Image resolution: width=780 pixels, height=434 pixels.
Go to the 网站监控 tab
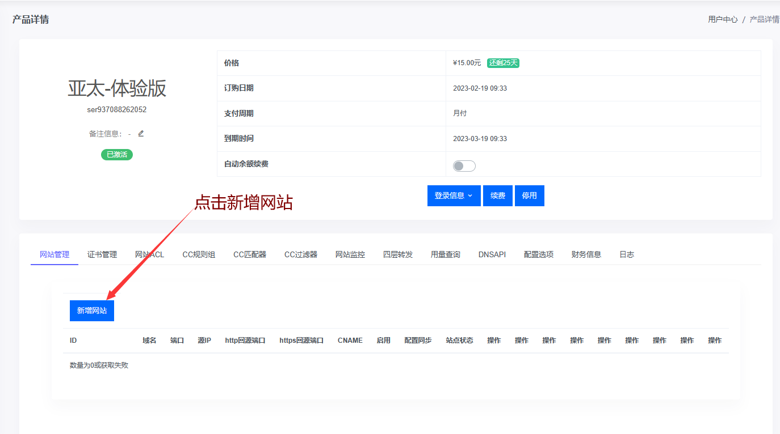point(350,254)
